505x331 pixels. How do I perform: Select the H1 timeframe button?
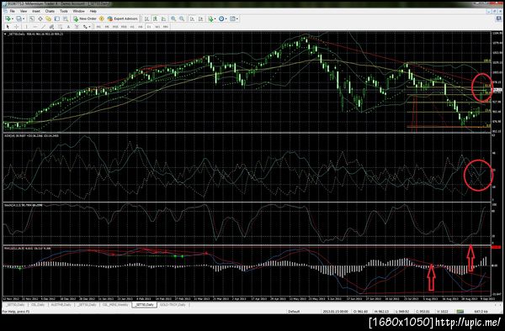point(132,27)
